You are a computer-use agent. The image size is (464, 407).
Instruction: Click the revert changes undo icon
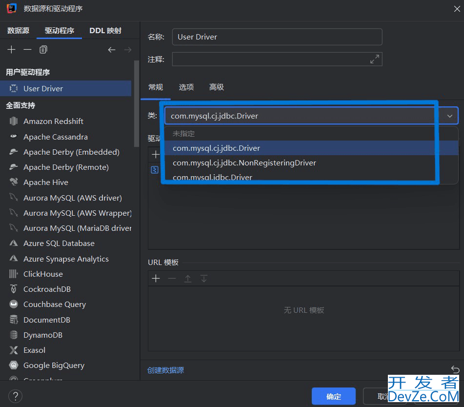pos(455,369)
